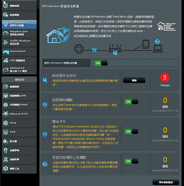Click the tablet device icon in the diagram

click(146, 44)
